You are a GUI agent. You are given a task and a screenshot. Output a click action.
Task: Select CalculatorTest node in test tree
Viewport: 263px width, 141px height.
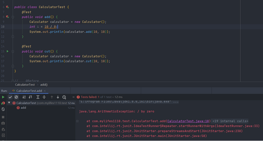41,103
